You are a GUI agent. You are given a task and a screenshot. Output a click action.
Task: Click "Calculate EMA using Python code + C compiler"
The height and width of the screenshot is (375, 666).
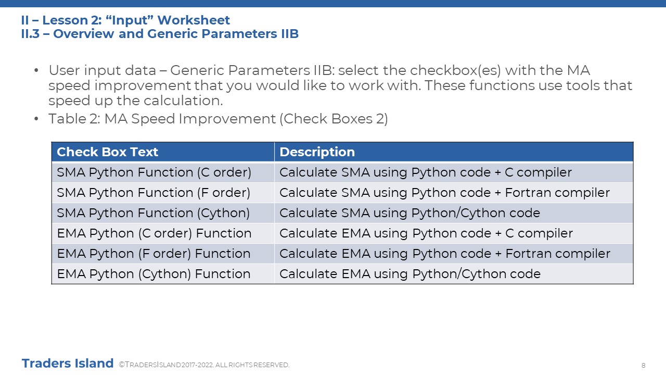(426, 233)
